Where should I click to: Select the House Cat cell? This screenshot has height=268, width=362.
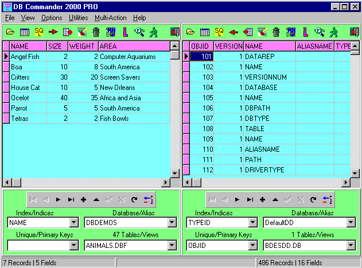click(x=28, y=88)
